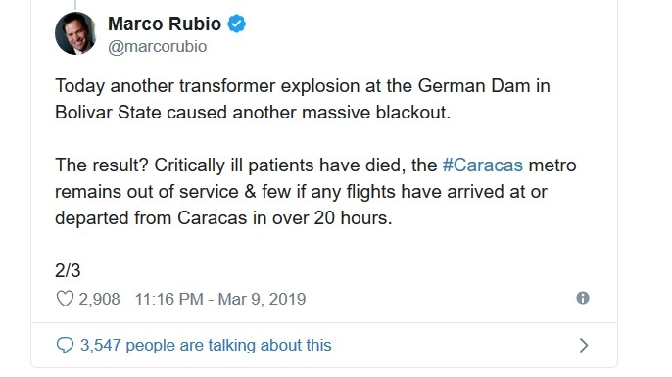The width and height of the screenshot is (672, 377).
Task: Open the @marcorubio handle link
Action: pos(158,46)
